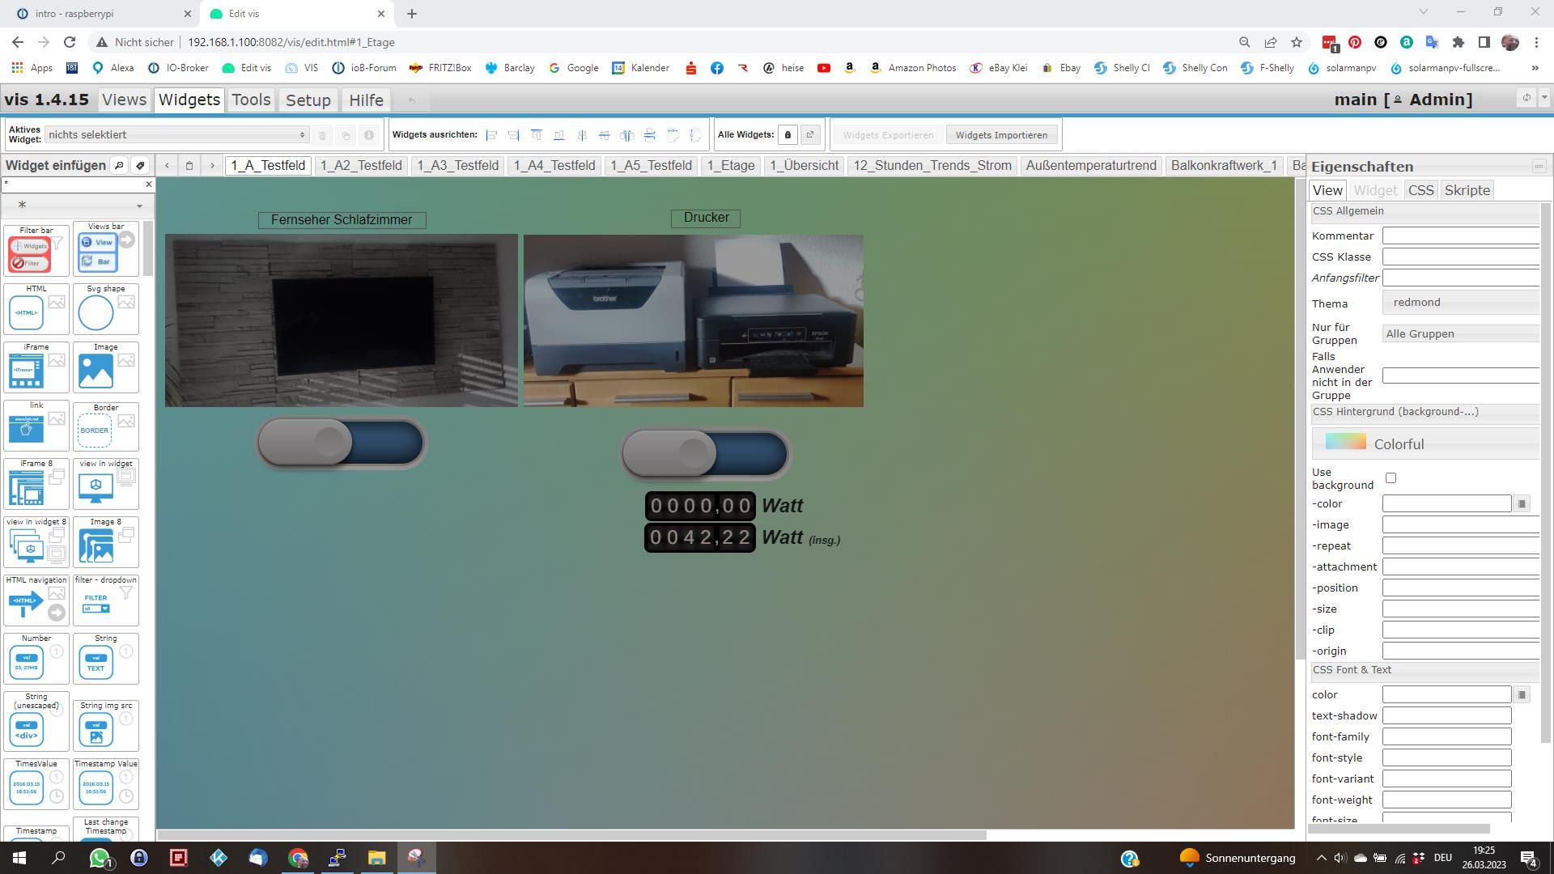
Task: Toggle the Fernseher Schlafzimmer switch
Action: [341, 443]
